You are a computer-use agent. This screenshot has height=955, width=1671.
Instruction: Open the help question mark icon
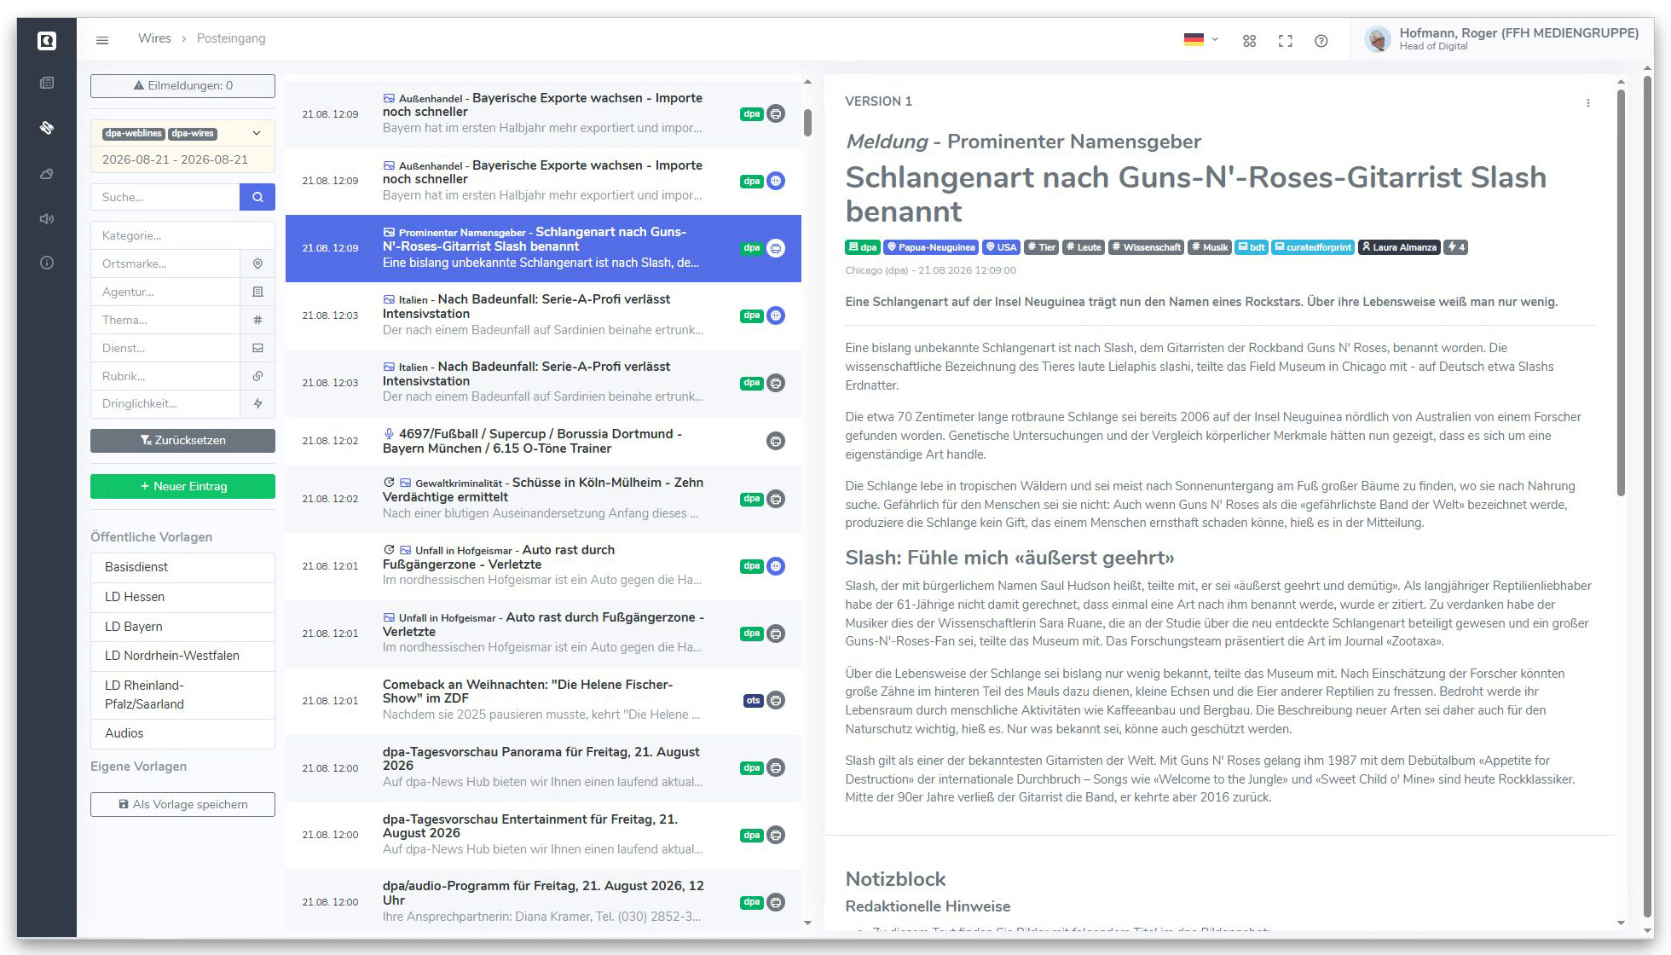coord(1321,40)
